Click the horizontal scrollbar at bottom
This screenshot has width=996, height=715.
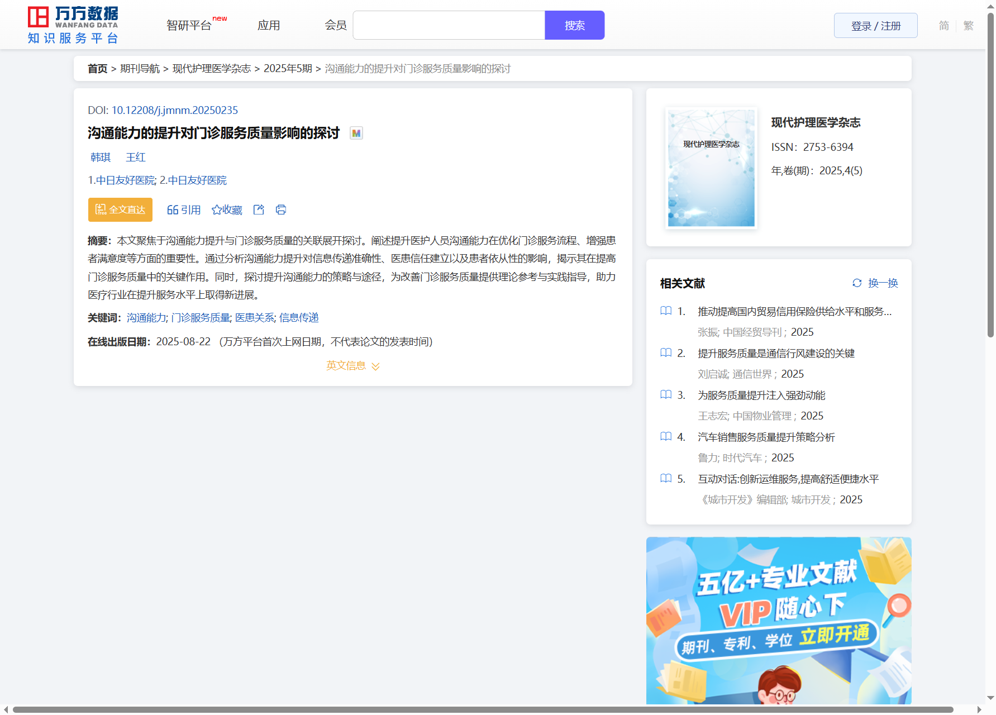[483, 709]
